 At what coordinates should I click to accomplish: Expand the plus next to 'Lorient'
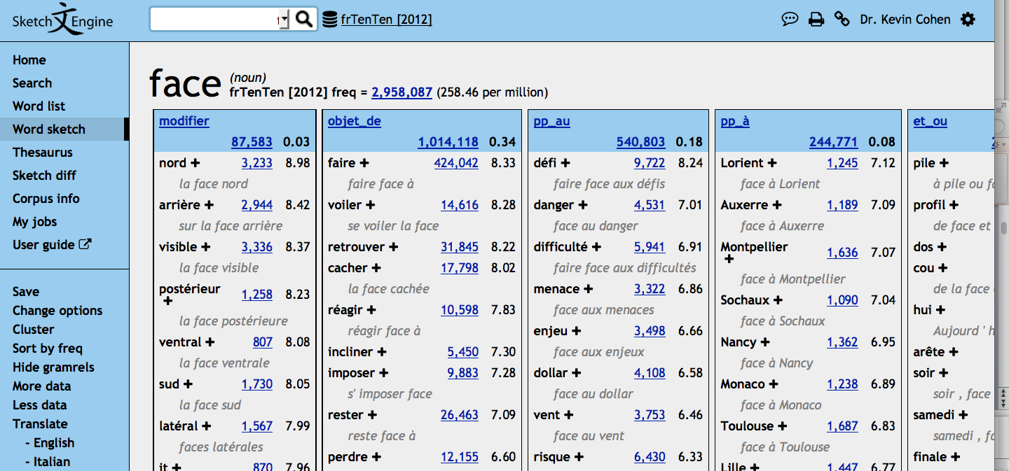coord(771,163)
